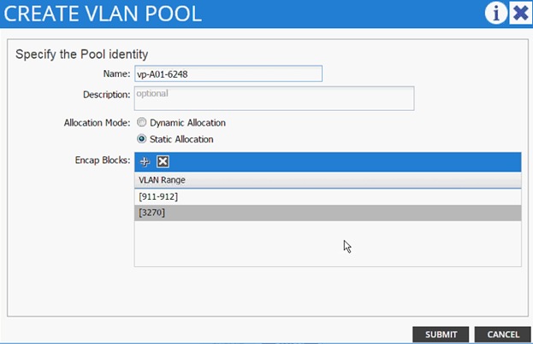Edit the pool Name field
533x344 pixels.
point(228,73)
